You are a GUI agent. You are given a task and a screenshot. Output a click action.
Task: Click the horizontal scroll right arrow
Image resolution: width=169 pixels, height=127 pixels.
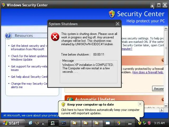(x=161, y=110)
